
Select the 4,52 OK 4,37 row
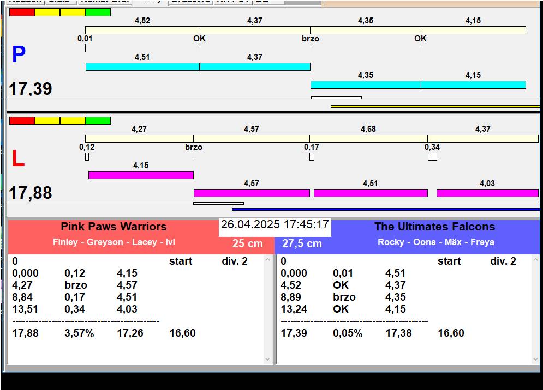tap(343, 285)
